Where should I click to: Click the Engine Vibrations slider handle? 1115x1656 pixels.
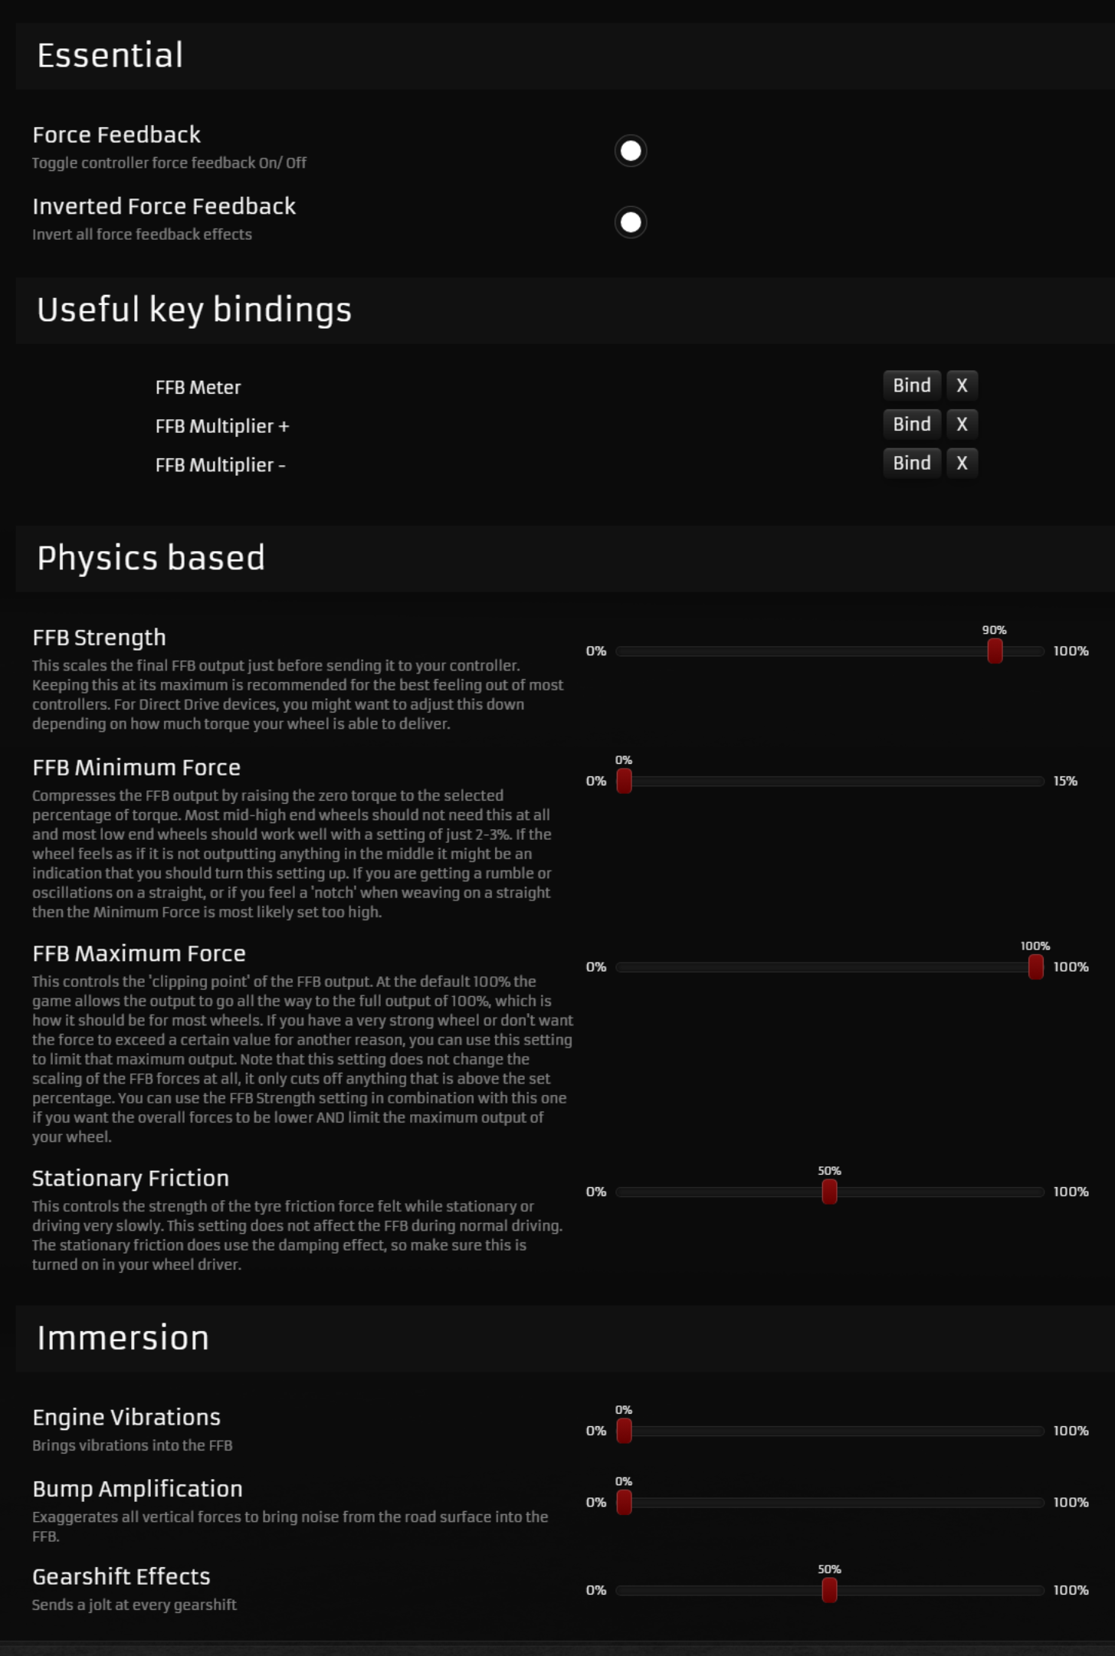624,1431
